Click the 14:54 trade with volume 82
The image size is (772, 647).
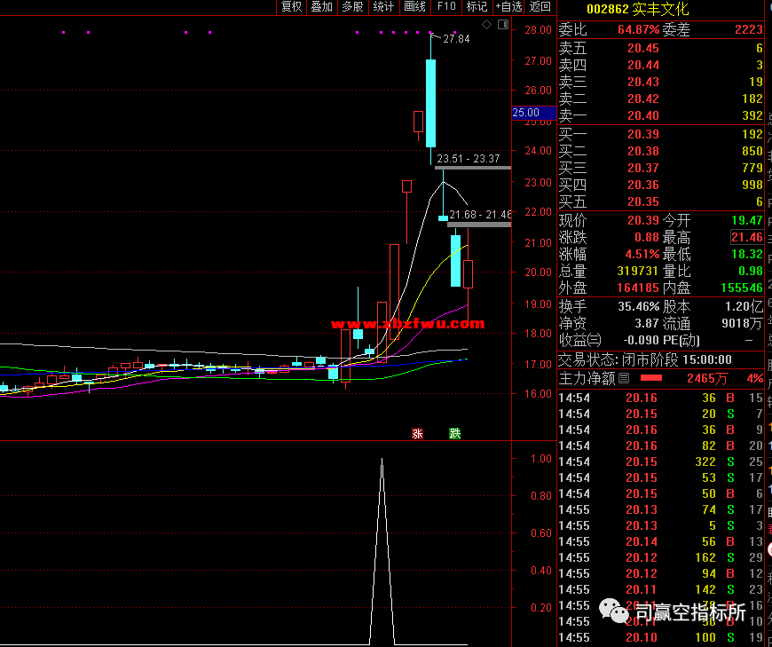pyautogui.click(x=660, y=446)
